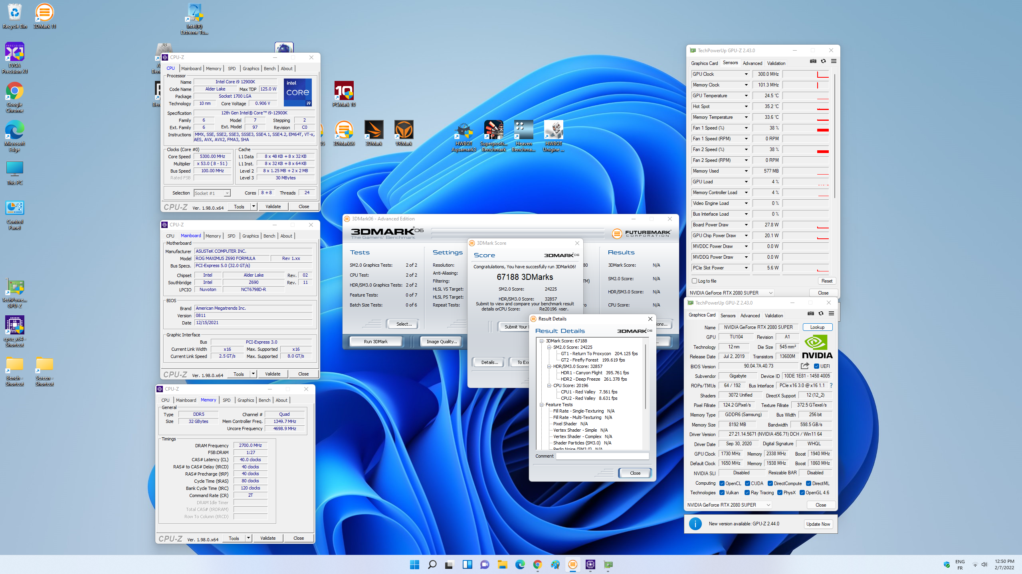1022x574 pixels.
Task: Open File Explorer from the taskbar
Action: click(x=502, y=564)
